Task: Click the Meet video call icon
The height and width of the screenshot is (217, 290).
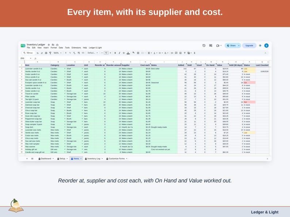Action: click(218, 46)
